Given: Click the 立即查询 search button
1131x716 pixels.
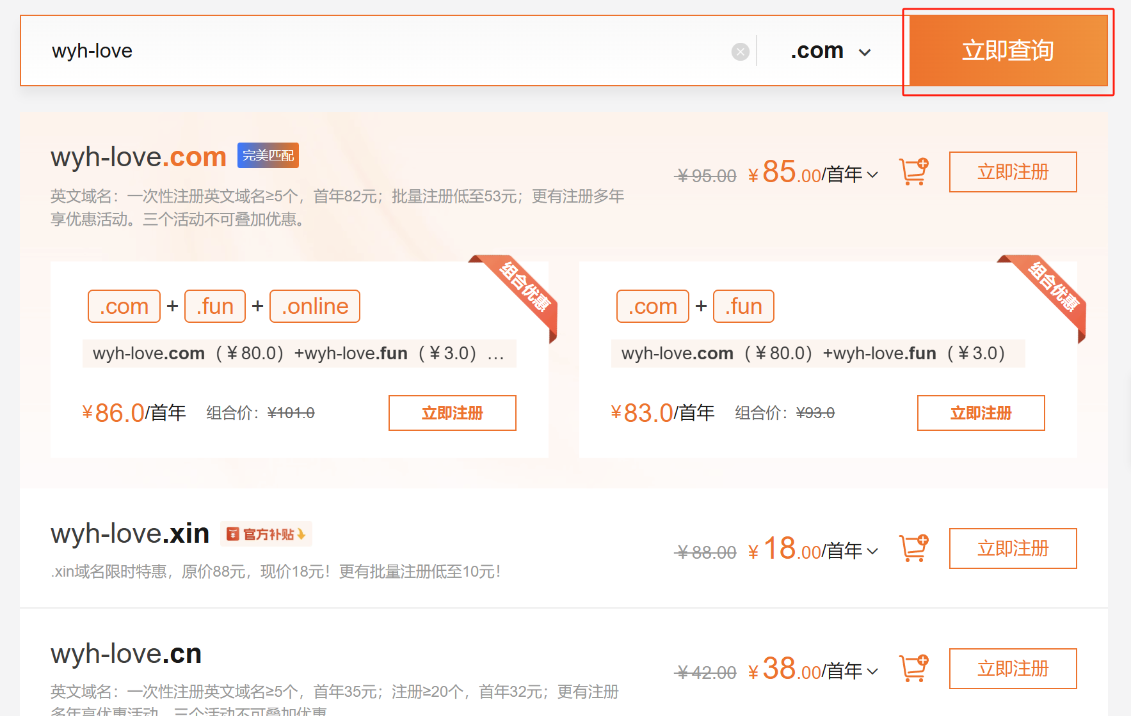Looking at the screenshot, I should [x=1007, y=51].
